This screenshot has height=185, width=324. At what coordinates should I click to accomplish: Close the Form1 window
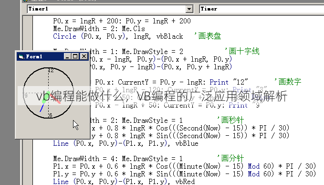tap(84, 56)
